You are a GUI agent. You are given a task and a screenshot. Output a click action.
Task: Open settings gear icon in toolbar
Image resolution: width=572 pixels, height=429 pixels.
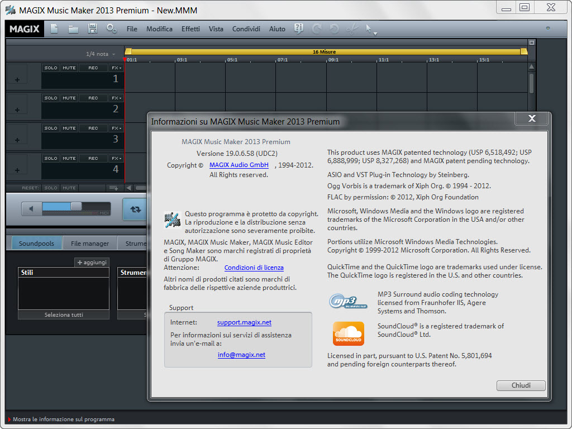[111, 29]
